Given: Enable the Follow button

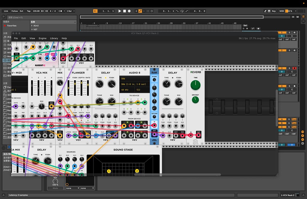Looking at the screenshot, I should (x=15, y=11).
